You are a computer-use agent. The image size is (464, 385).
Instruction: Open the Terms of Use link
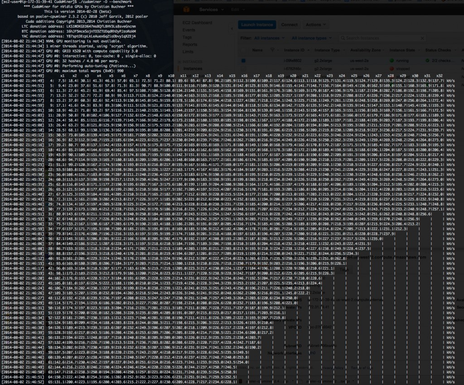362,368
